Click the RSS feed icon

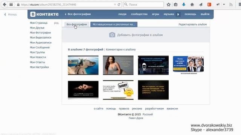231,4
